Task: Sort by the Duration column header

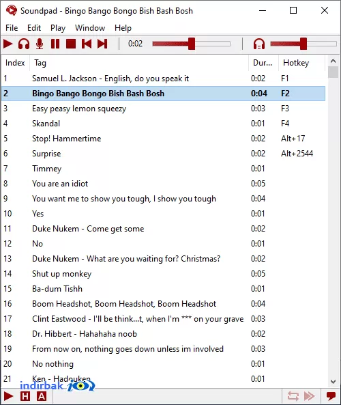Action: tap(263, 63)
